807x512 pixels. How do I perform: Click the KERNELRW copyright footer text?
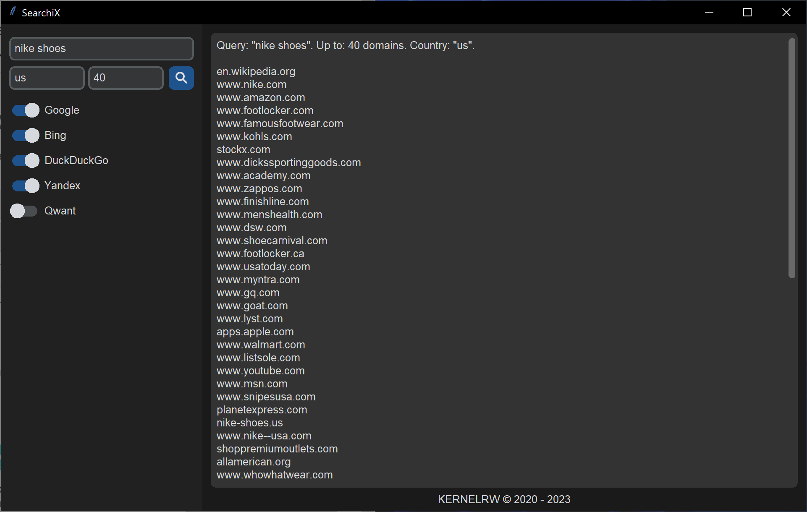coord(504,499)
